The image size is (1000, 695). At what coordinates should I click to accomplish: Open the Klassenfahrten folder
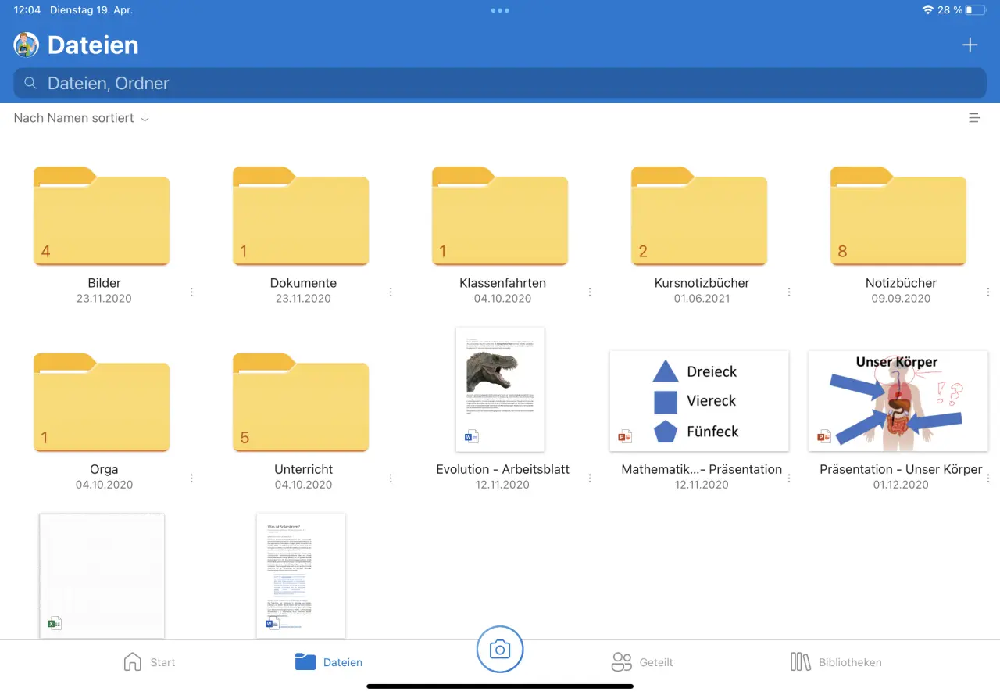pos(500,217)
